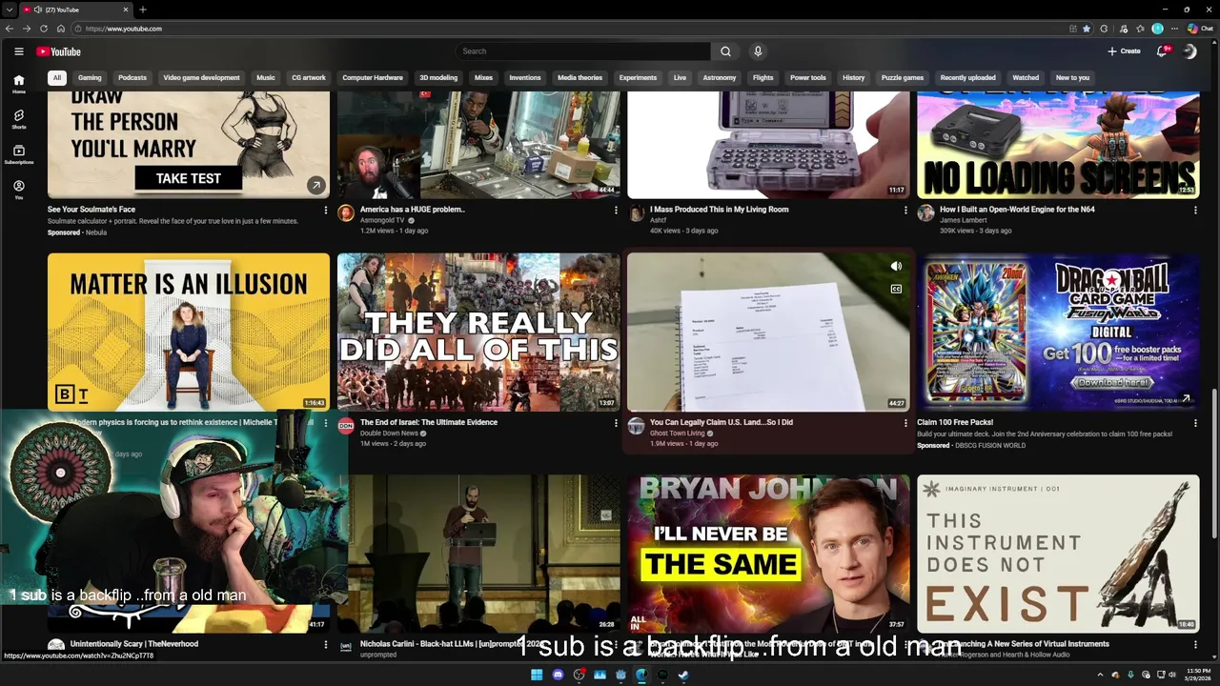The width and height of the screenshot is (1220, 686).
Task: Open Discord from the taskbar
Action: pyautogui.click(x=558, y=675)
